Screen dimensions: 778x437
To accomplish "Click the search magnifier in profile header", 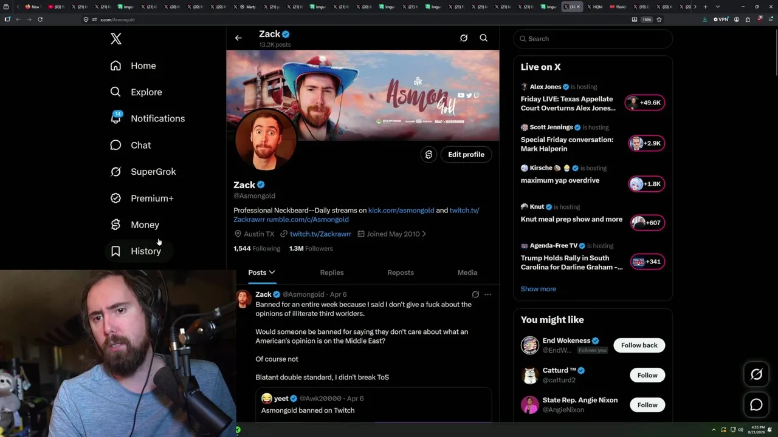I will click(x=484, y=38).
